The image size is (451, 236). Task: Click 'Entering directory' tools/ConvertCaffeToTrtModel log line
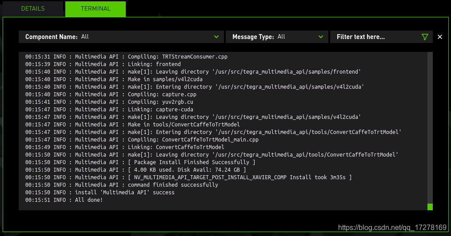click(x=213, y=132)
